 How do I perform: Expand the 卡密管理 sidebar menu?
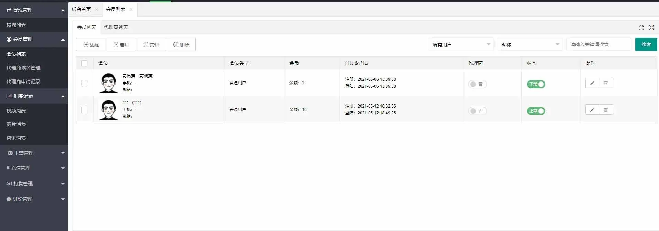click(x=34, y=153)
